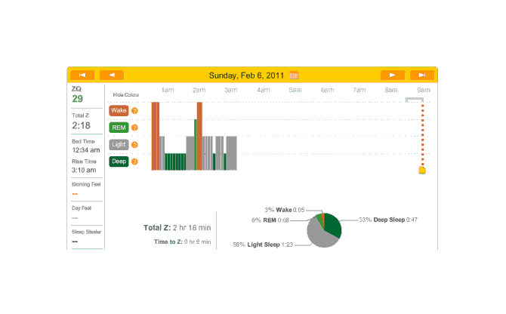Select the Wake sleep stage label

pos(119,111)
